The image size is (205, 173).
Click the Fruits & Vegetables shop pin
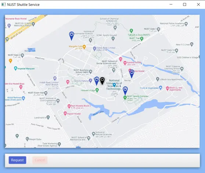pyautogui.click(x=161, y=88)
